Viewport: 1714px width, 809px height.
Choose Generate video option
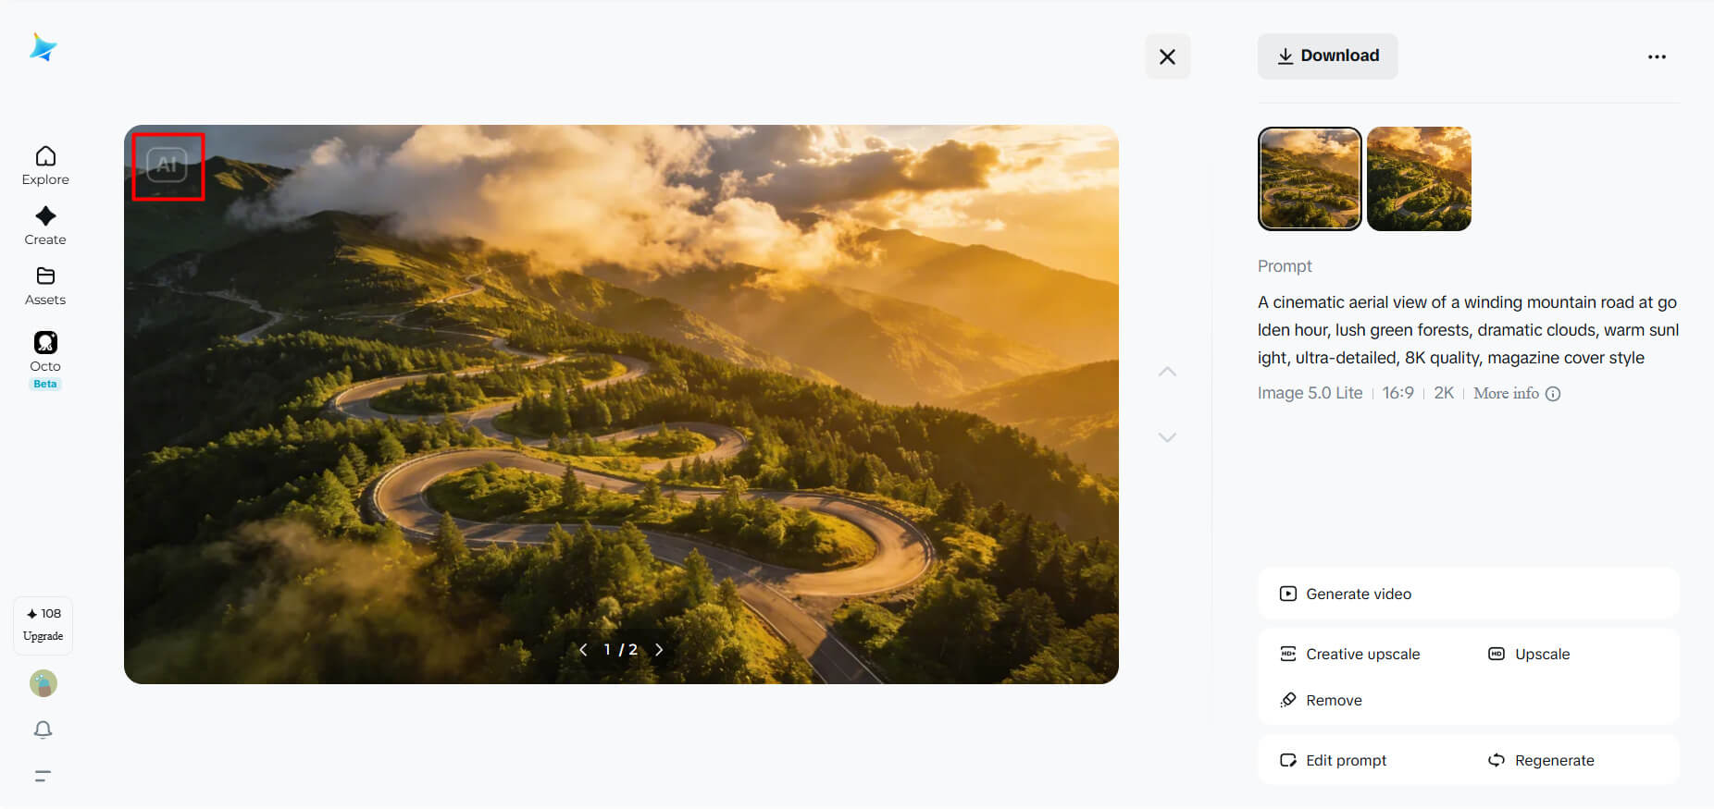coord(1468,594)
